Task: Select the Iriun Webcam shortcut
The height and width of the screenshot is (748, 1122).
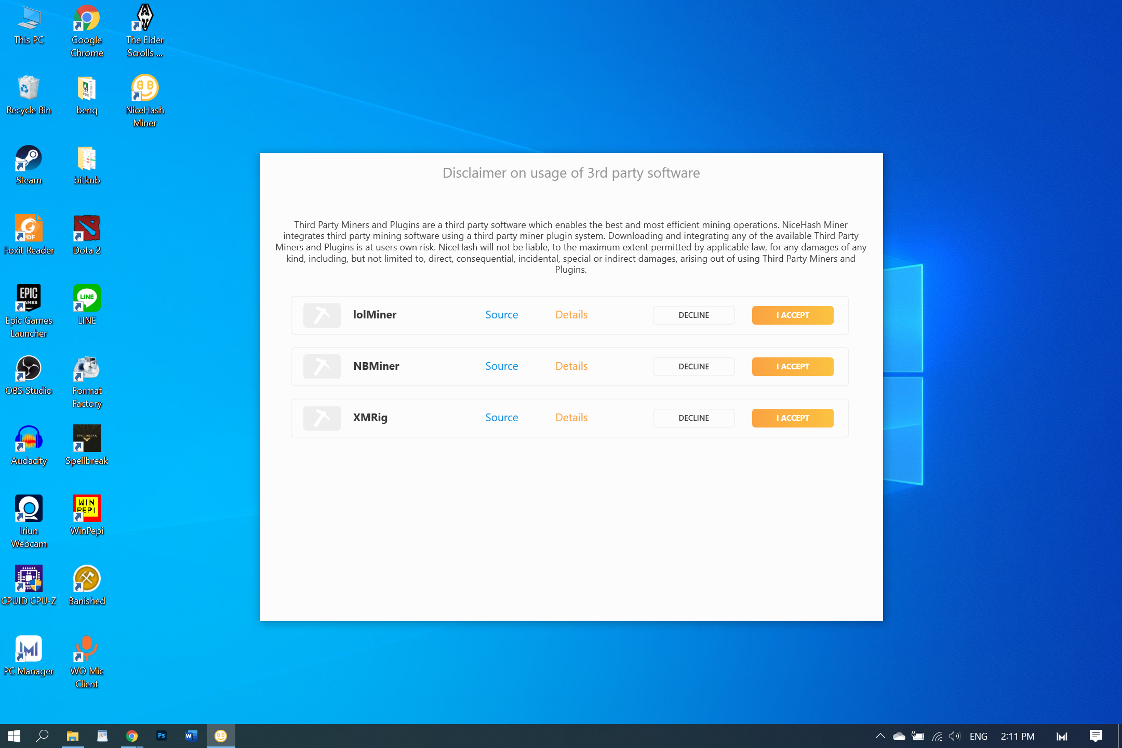Action: coord(29,522)
